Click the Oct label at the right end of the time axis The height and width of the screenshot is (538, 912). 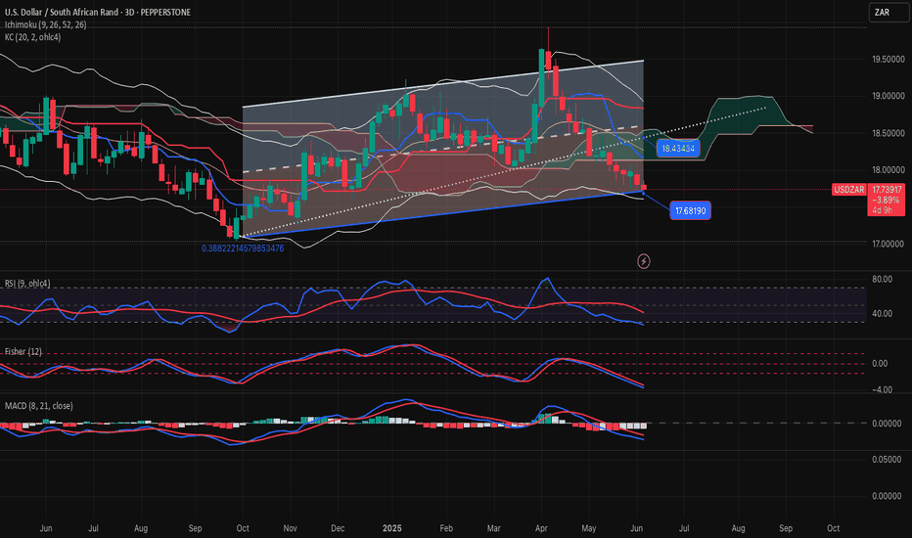click(833, 528)
